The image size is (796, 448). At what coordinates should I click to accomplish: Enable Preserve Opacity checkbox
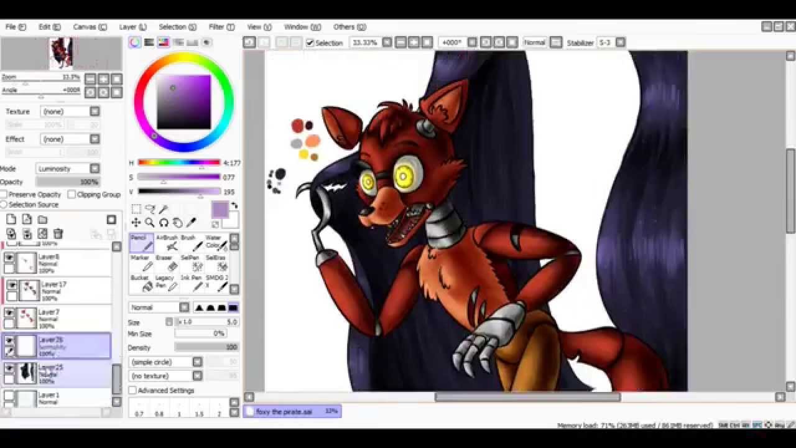point(4,194)
